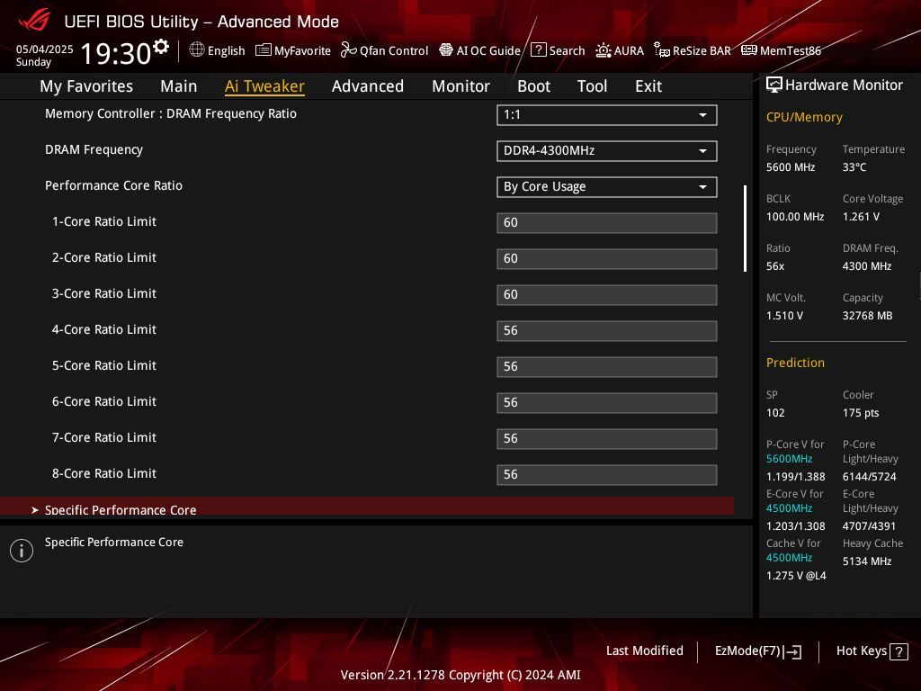
Task: Click the Performance Core Ratio label
Action: (113, 185)
